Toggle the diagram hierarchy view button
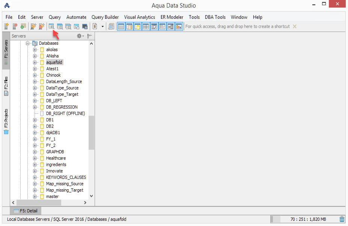The width and height of the screenshot is (348, 226). coord(170,27)
